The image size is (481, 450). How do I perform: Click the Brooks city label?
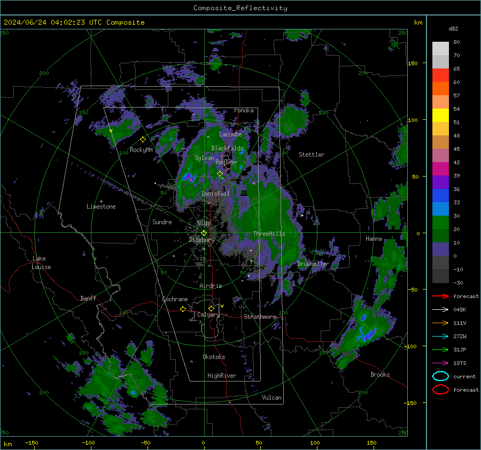point(380,375)
